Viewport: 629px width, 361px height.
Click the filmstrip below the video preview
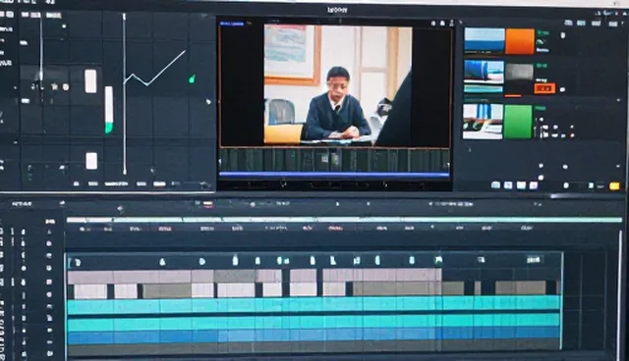click(x=334, y=160)
